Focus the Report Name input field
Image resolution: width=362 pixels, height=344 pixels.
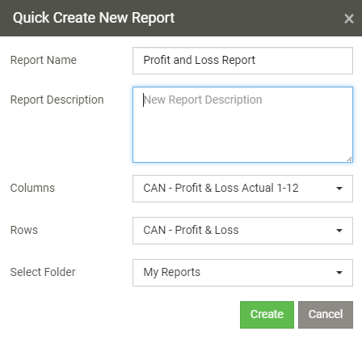(x=242, y=61)
